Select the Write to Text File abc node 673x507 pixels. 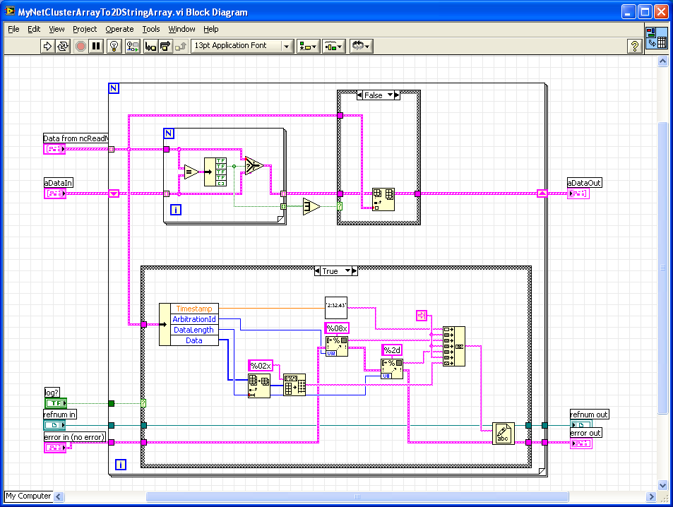503,434
